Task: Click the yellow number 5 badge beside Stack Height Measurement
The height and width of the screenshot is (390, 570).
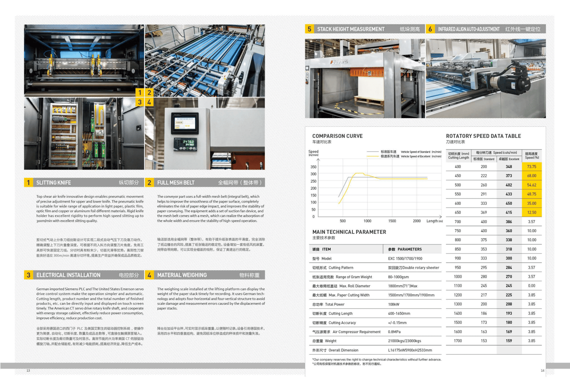Action: coord(310,29)
